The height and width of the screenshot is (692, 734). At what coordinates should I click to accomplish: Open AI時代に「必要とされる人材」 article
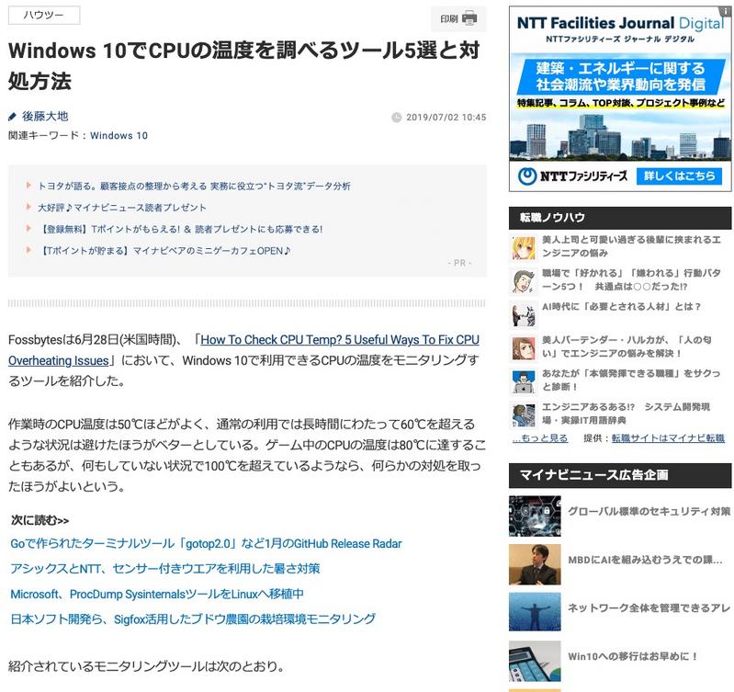[x=621, y=307]
